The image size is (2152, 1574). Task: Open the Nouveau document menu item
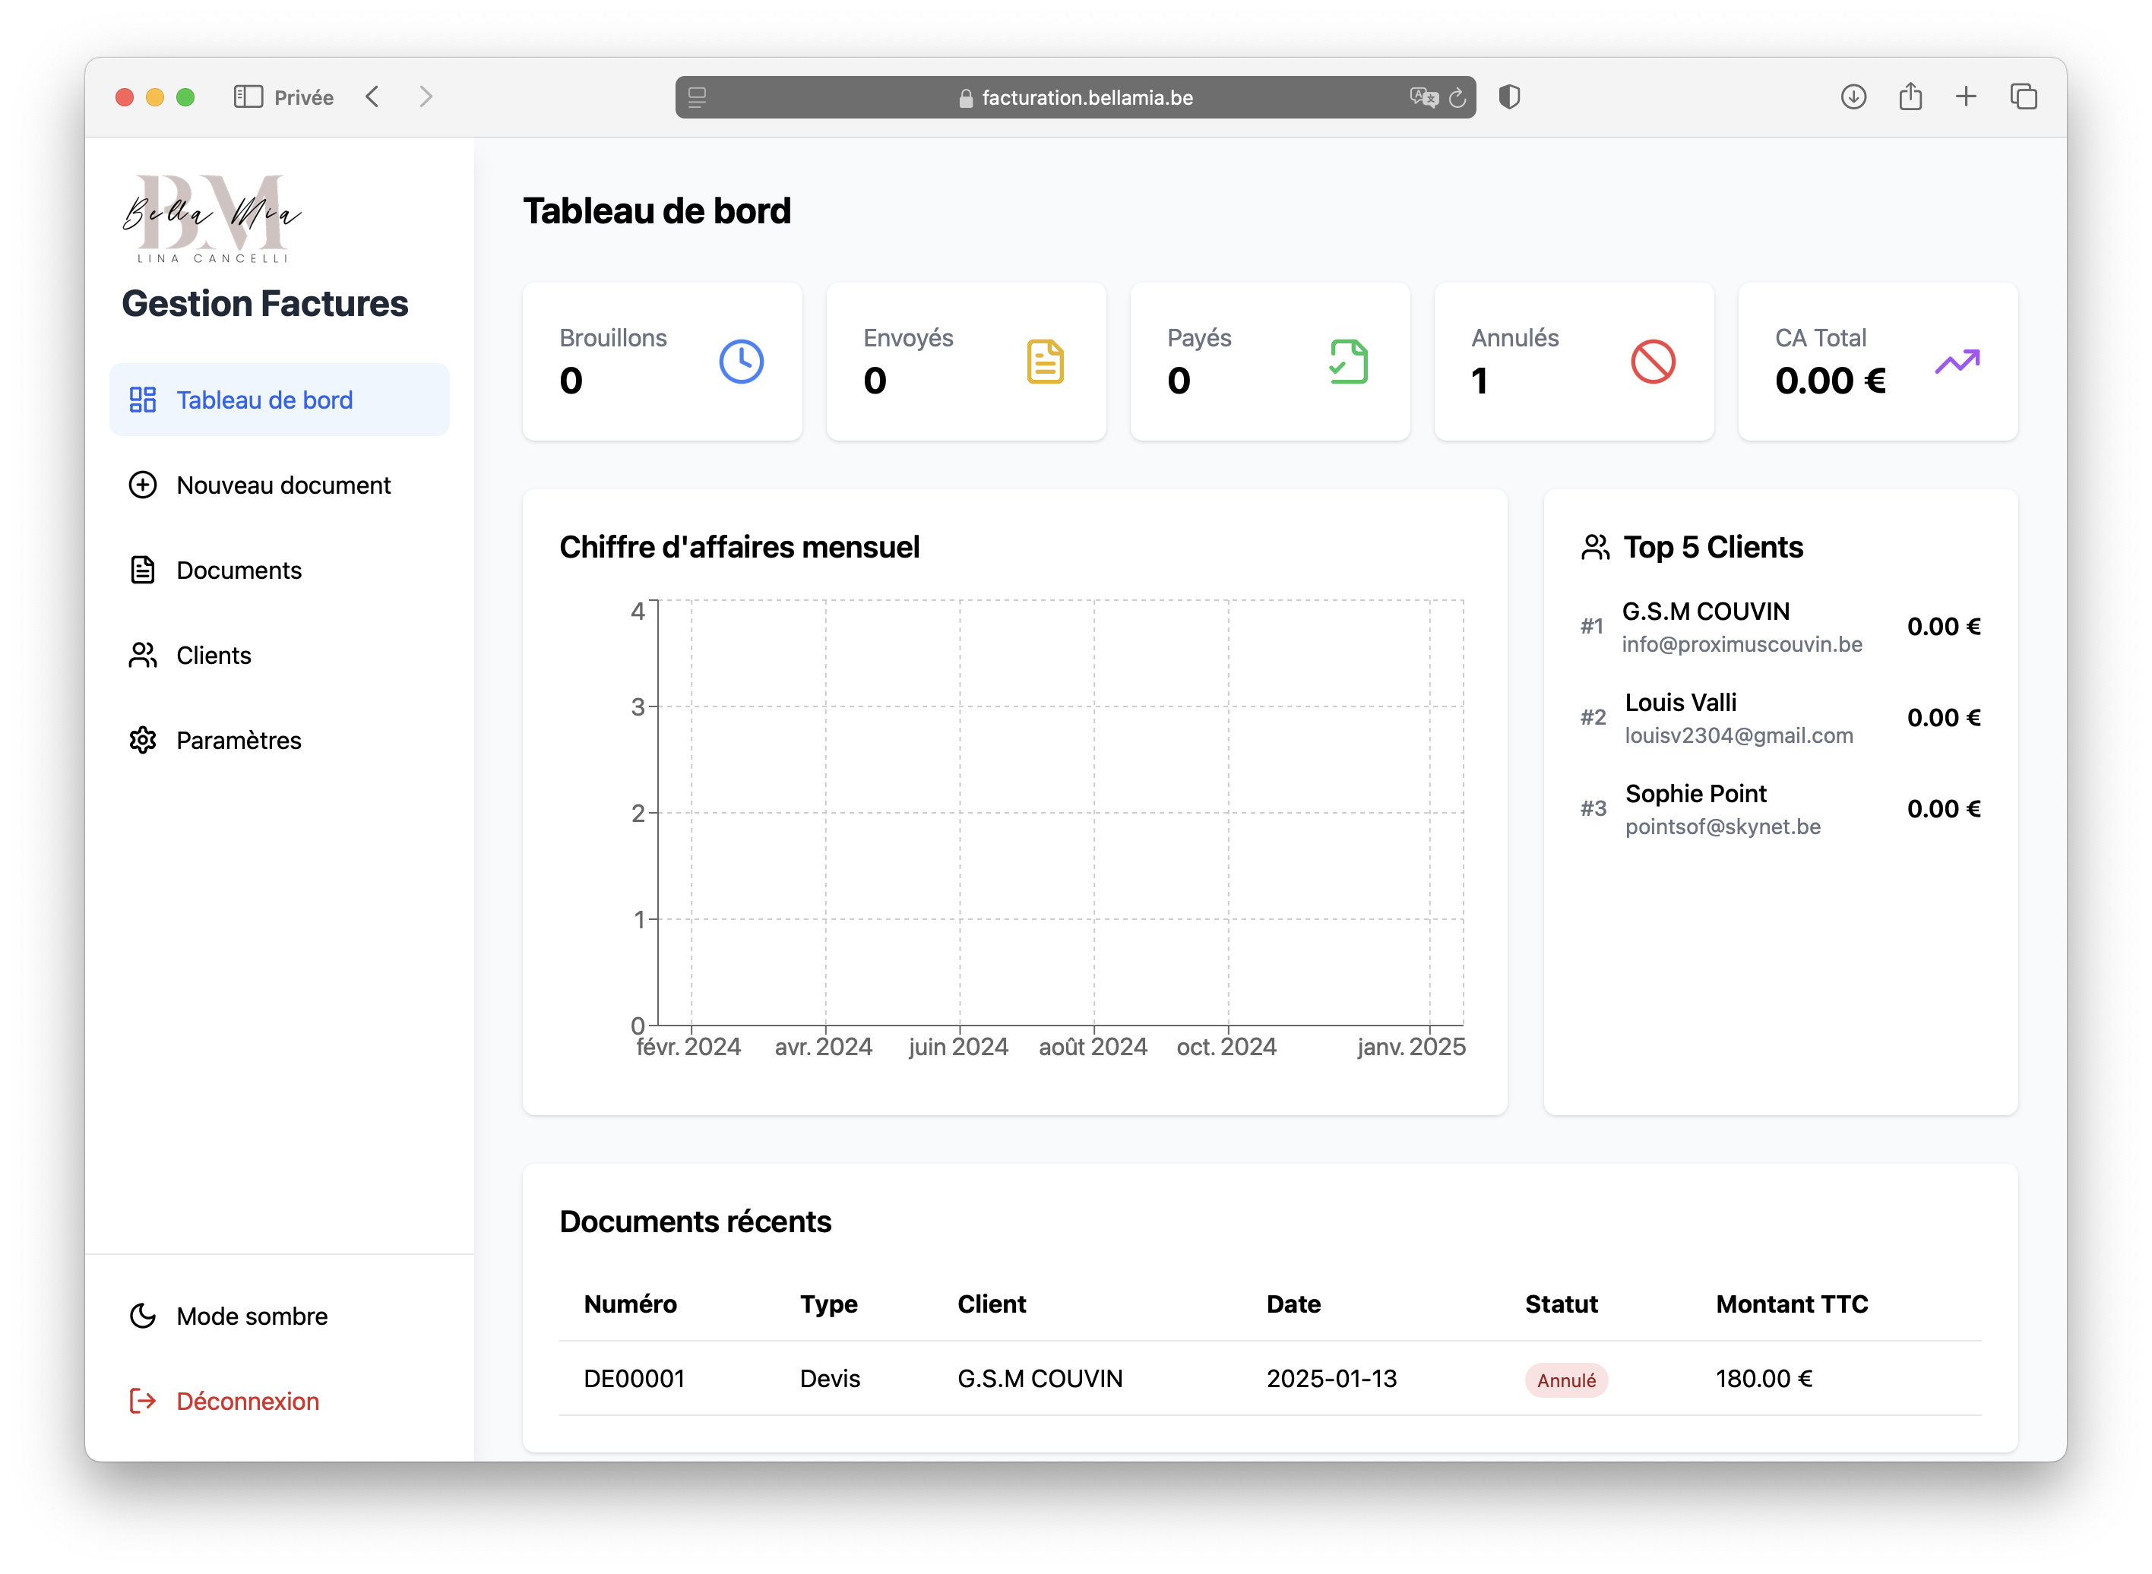(x=283, y=485)
